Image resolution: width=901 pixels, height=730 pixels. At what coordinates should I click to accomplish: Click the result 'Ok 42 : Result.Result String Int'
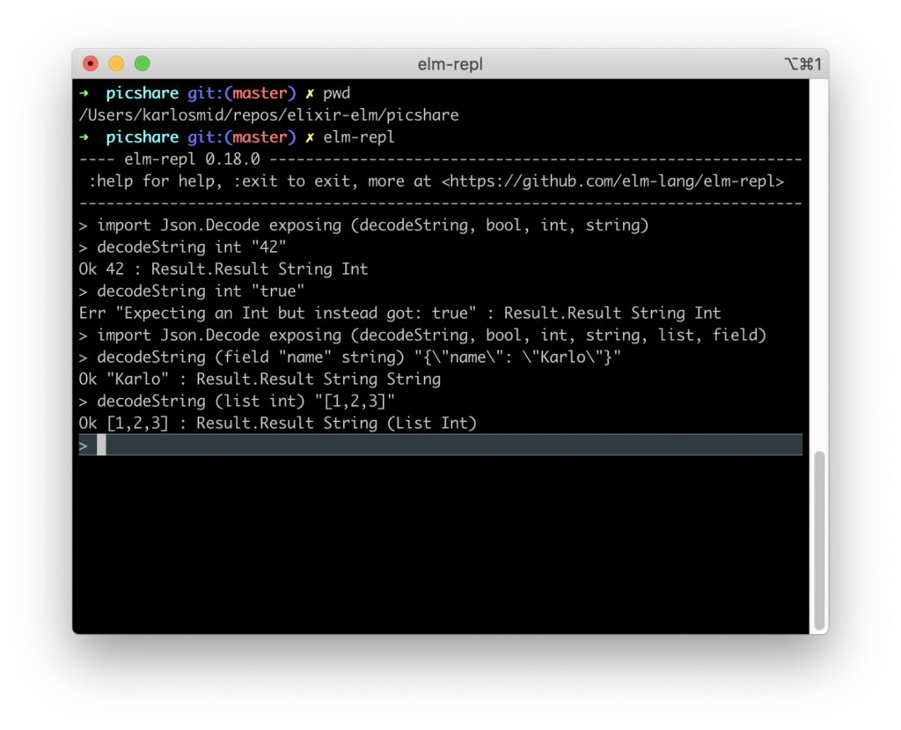point(223,269)
